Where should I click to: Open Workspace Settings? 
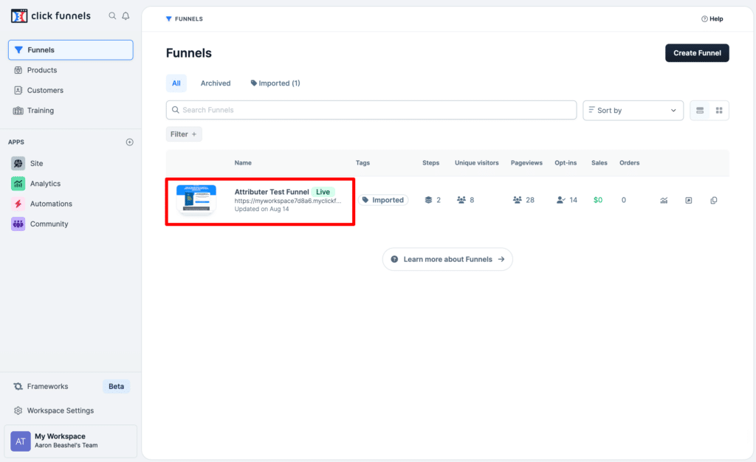click(61, 410)
